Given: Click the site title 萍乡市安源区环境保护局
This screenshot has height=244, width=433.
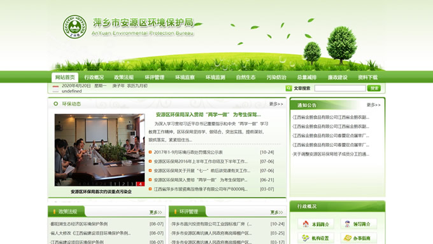Looking at the screenshot, I should coord(143,23).
